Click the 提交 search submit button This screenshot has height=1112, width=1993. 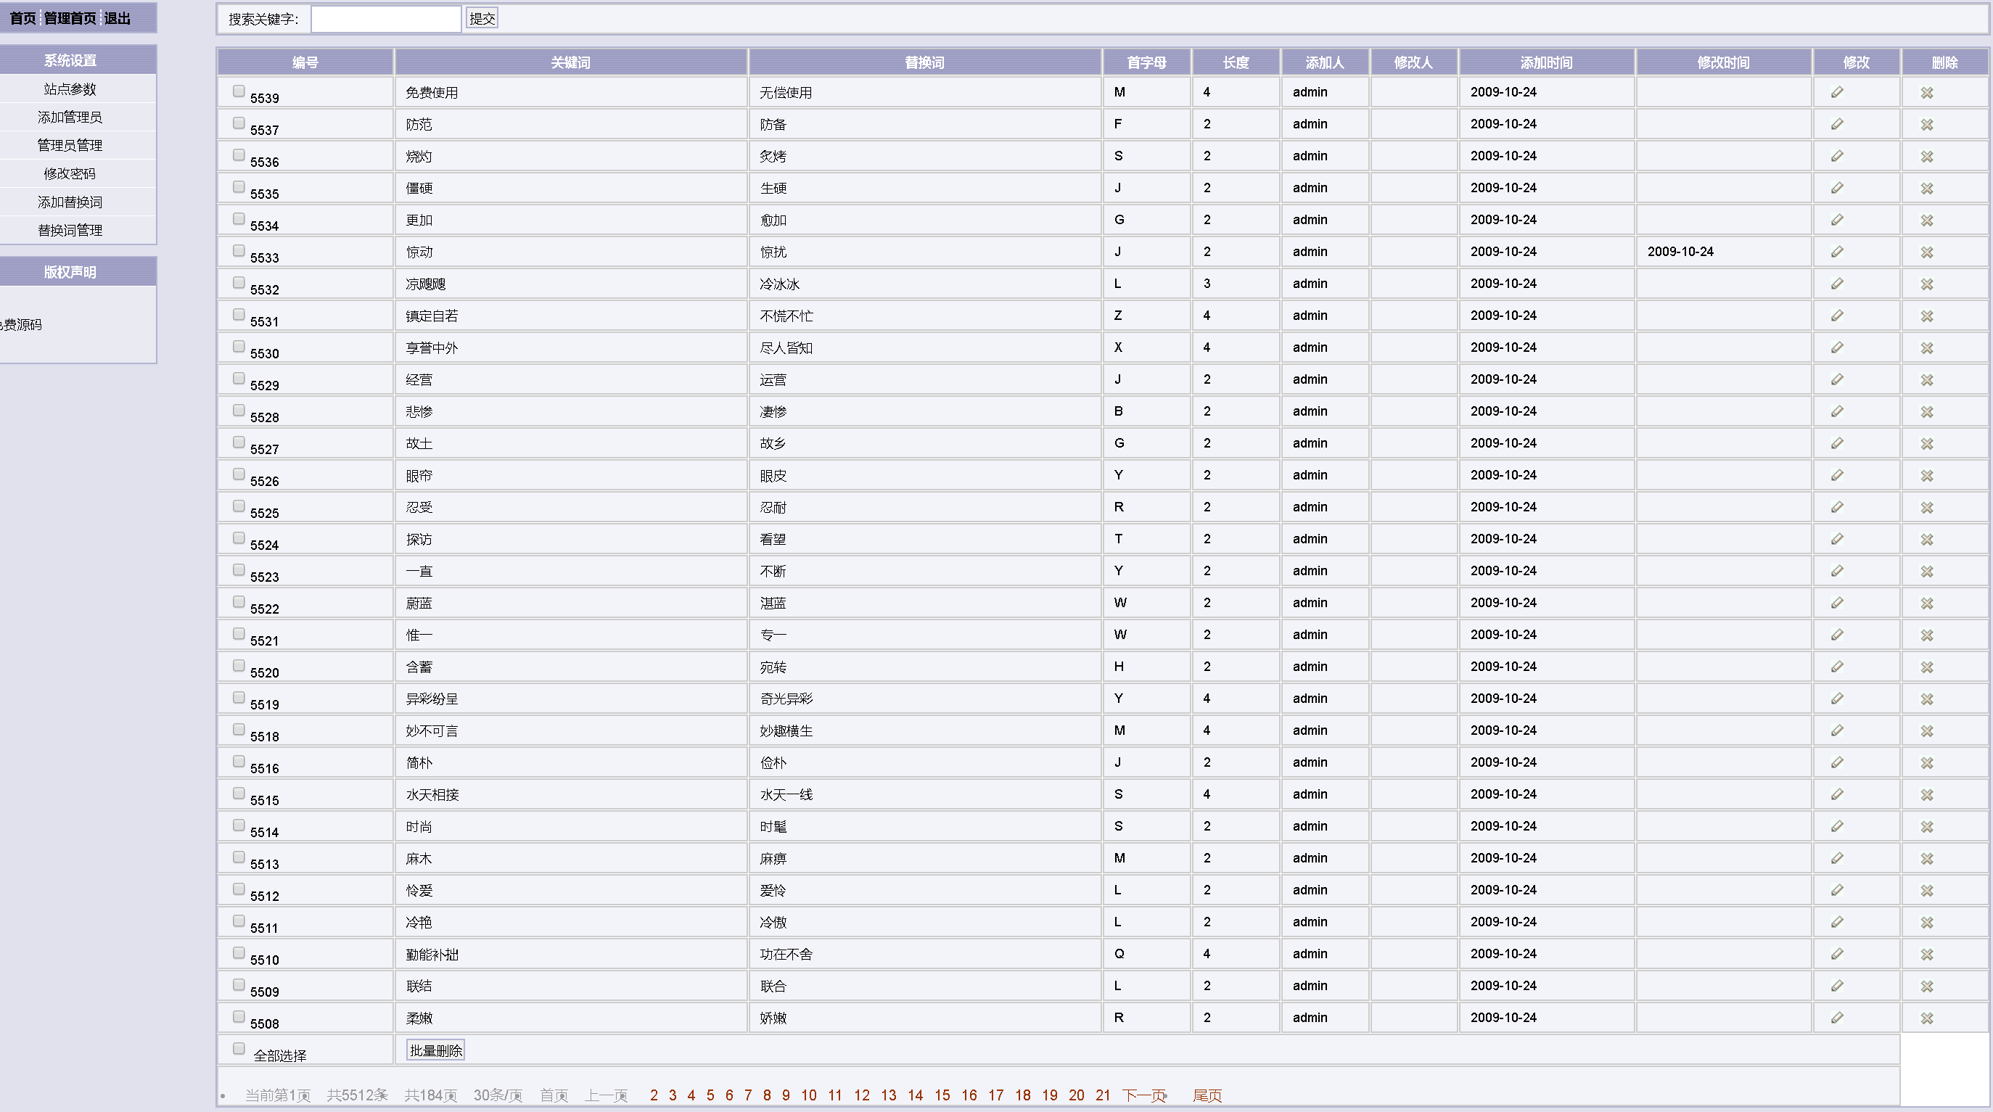(482, 19)
